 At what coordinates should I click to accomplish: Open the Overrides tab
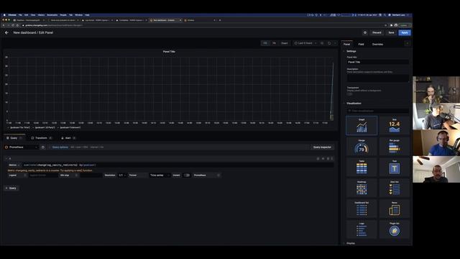377,45
